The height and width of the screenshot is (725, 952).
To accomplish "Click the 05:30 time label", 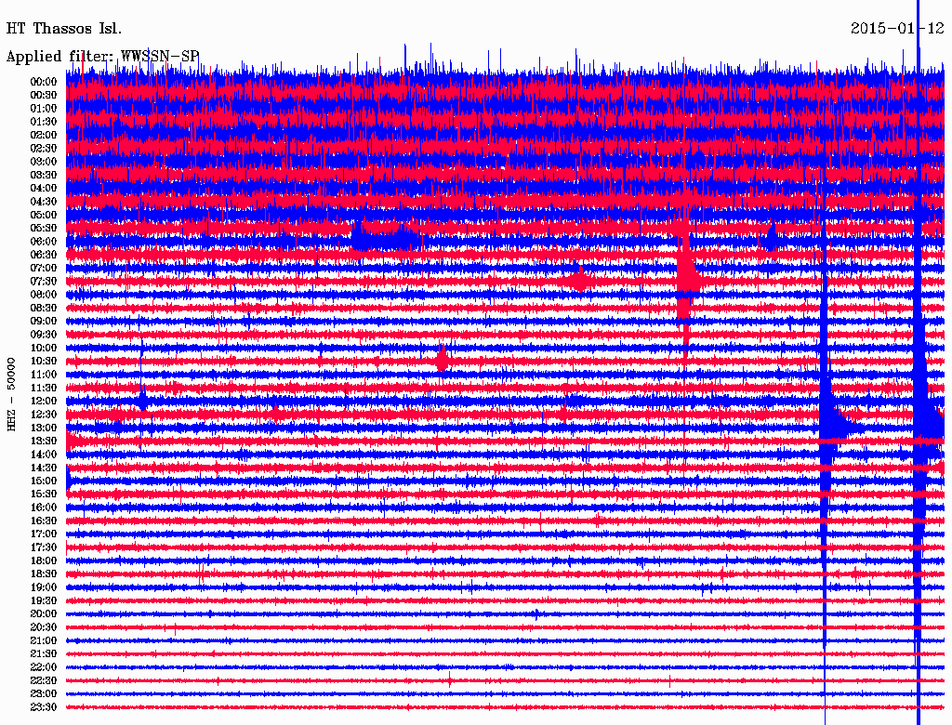I will 44,229.
